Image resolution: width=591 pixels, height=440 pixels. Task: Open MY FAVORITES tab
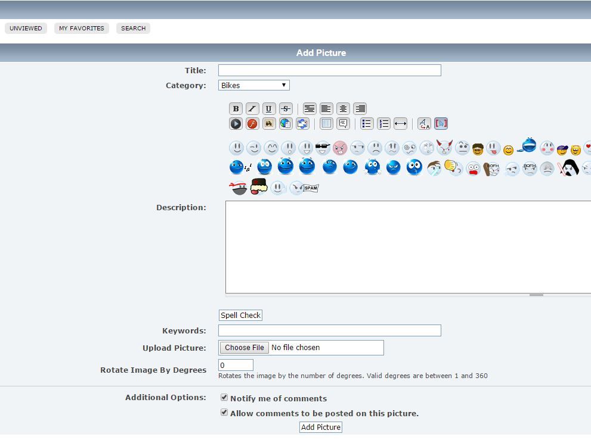pos(82,28)
